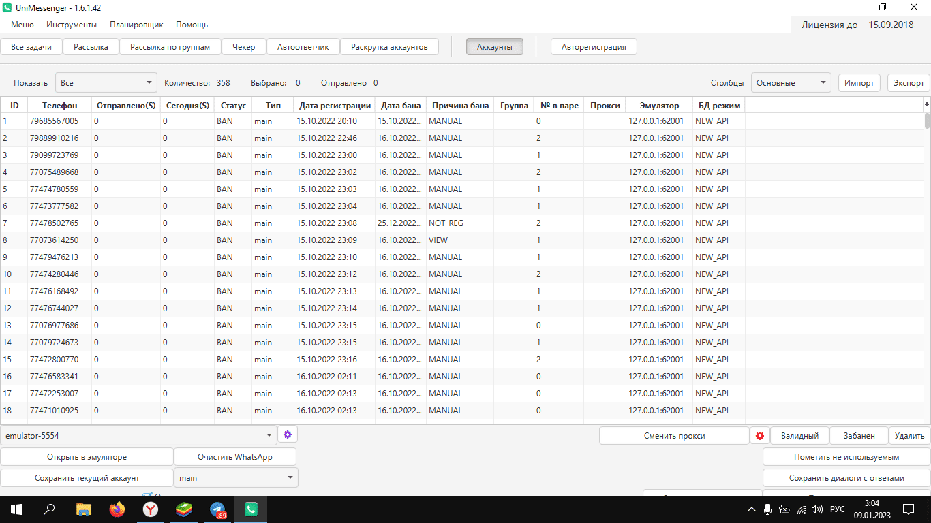
Task: Switch to the Рассылка по группам tab
Action: (x=170, y=47)
